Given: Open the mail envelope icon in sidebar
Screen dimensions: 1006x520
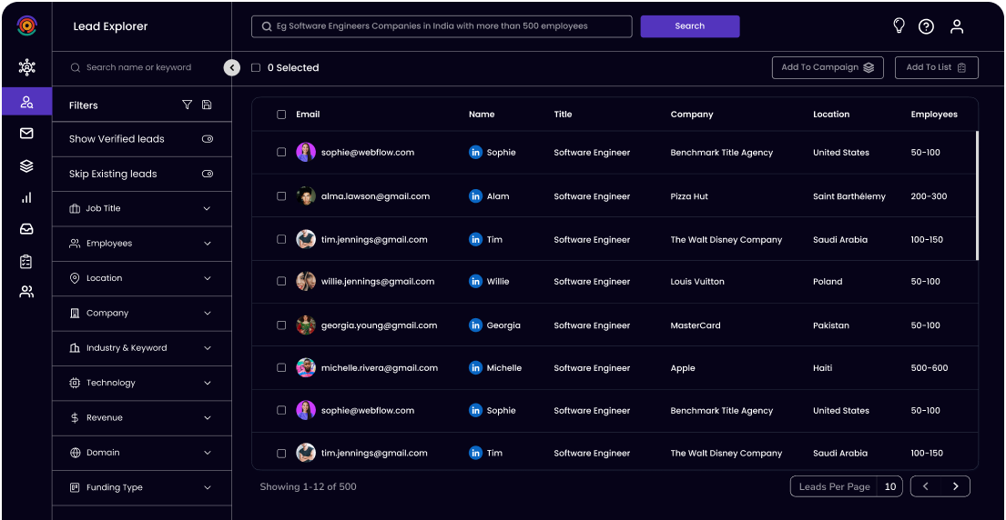Looking at the screenshot, I should coord(26,134).
